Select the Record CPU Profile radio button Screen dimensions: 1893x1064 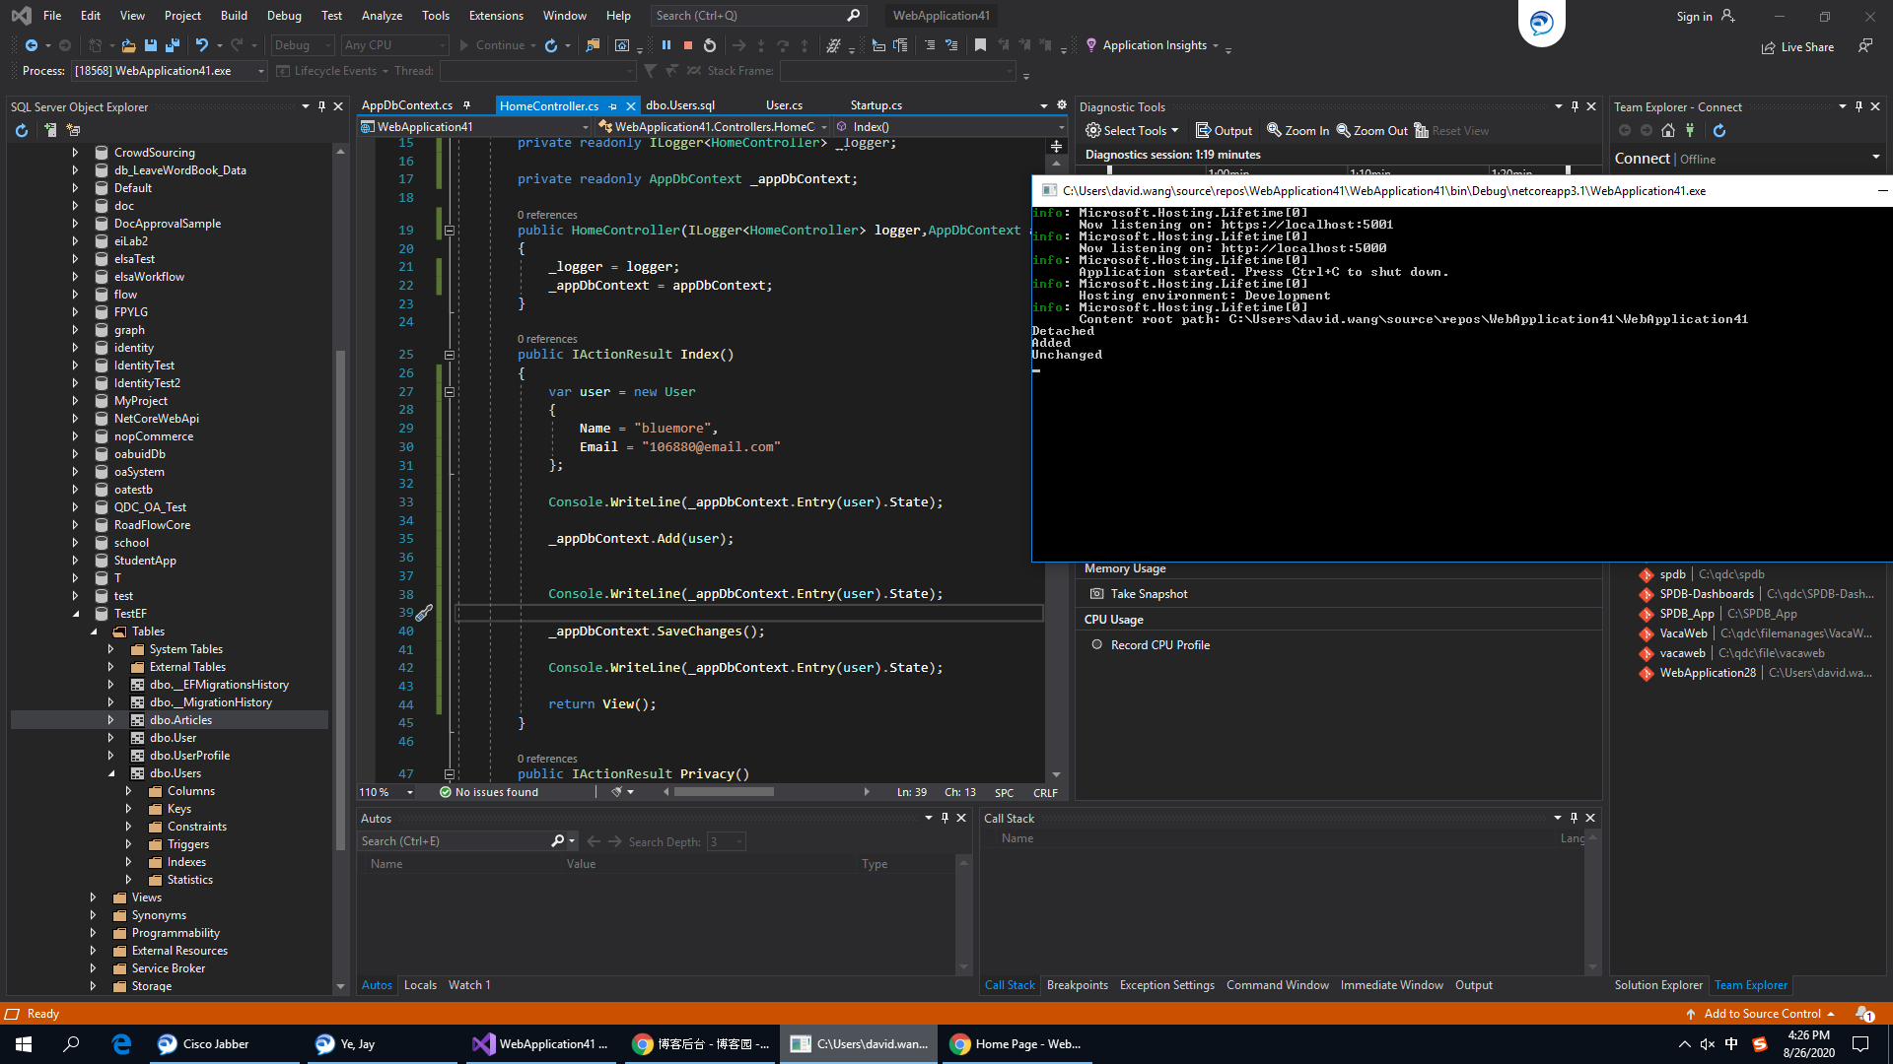(1096, 645)
